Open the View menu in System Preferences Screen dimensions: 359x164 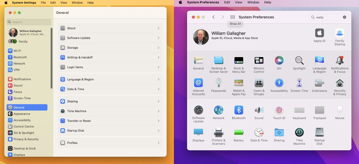[x=238, y=2]
